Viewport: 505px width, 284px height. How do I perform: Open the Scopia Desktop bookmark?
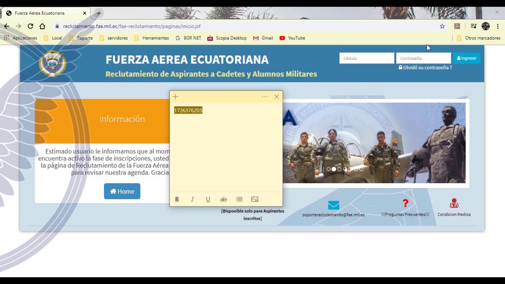227,38
